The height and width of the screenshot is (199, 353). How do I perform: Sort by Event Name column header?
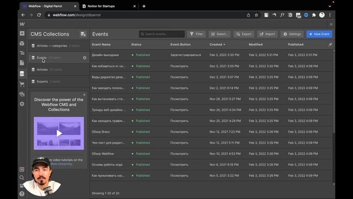(101, 45)
